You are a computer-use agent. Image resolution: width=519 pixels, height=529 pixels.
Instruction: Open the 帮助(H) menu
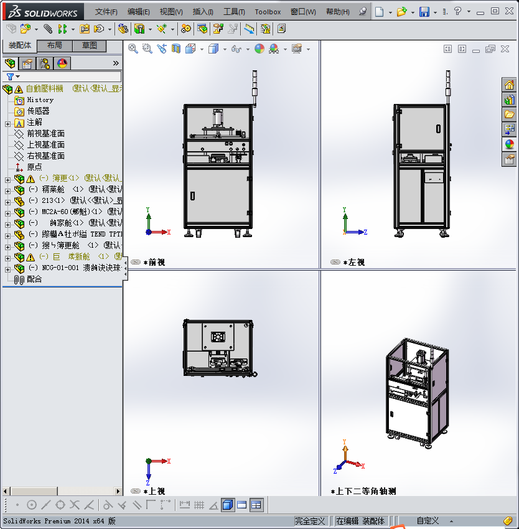[337, 12]
